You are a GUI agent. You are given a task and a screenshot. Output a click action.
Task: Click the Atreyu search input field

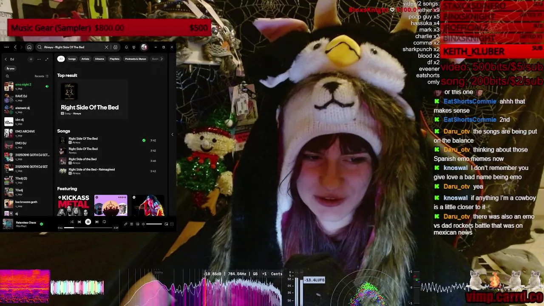click(x=72, y=47)
